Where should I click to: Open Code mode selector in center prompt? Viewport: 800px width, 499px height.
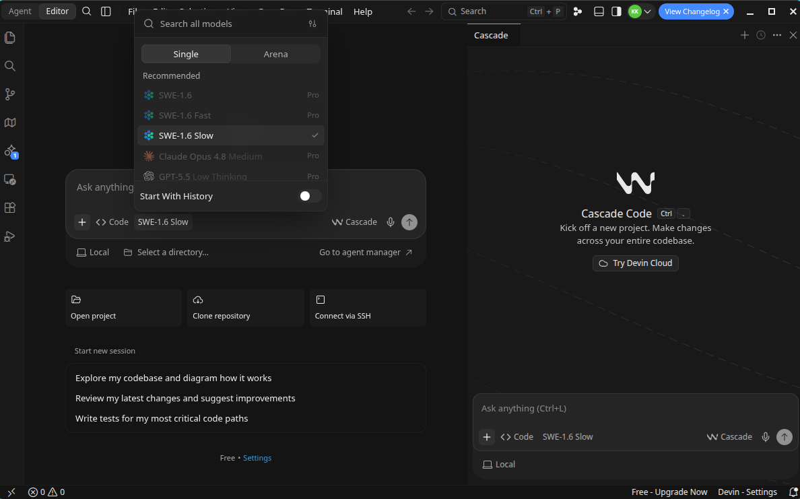[112, 222]
